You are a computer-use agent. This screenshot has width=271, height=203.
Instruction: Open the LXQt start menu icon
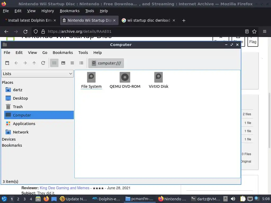[4, 199]
